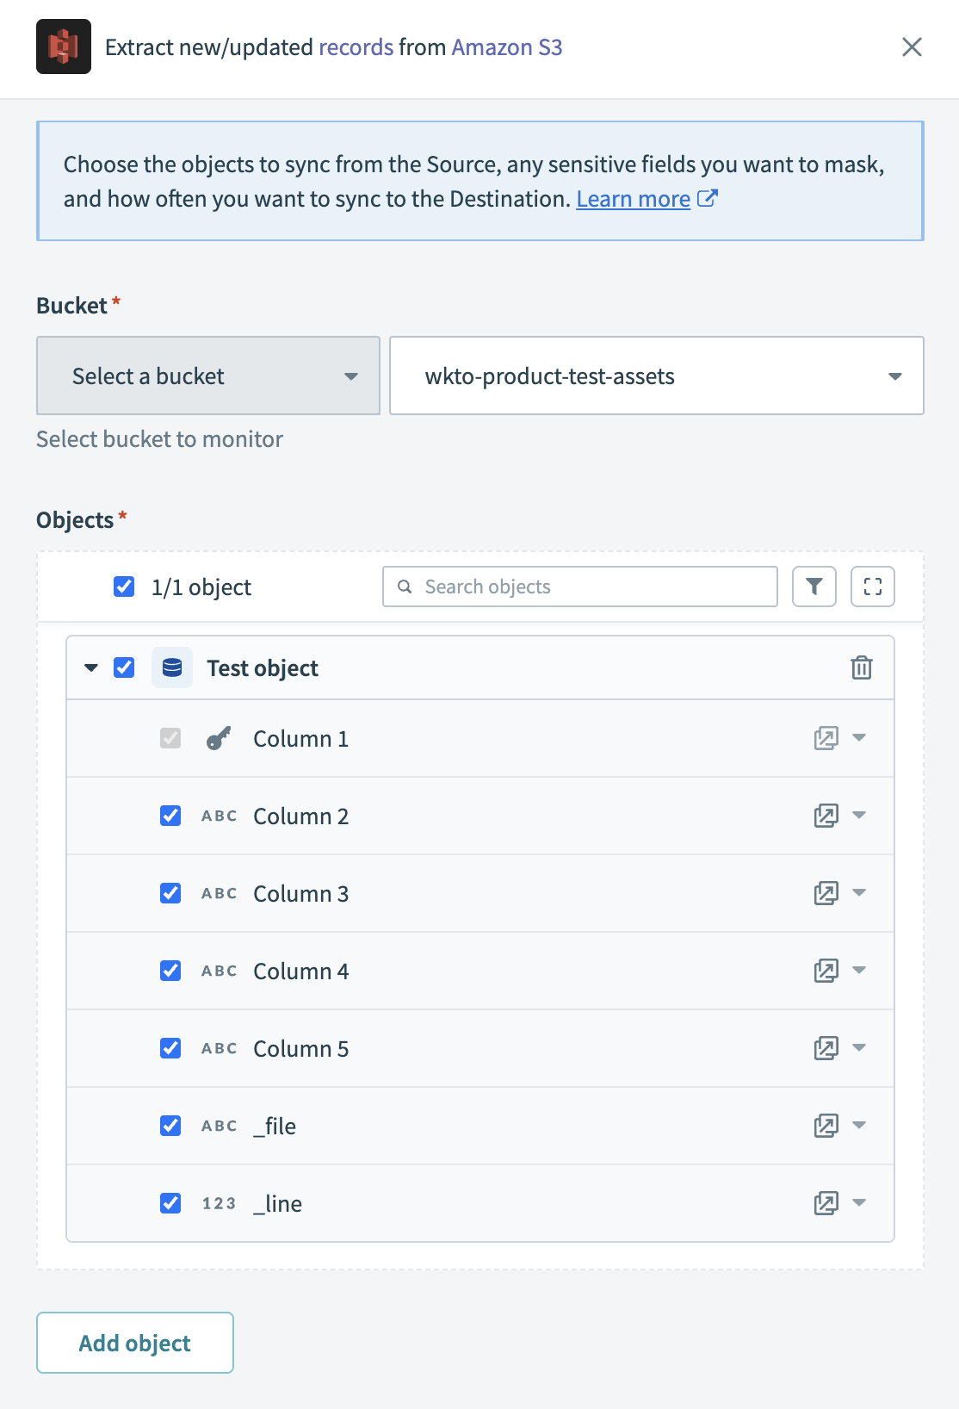The width and height of the screenshot is (959, 1409).
Task: Click the mask icon on Column 4 row
Action: (x=826, y=971)
